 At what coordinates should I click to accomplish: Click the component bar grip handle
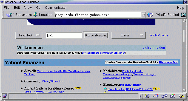[141, 96]
